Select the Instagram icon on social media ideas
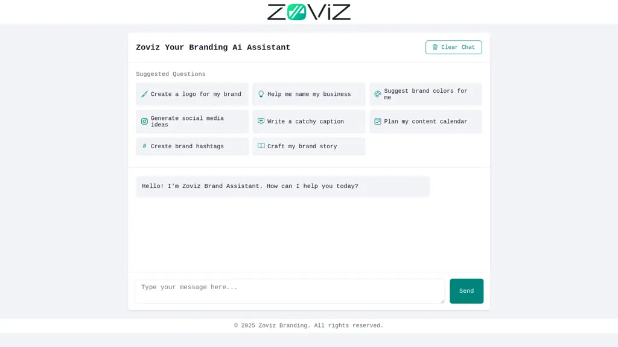Screen dimensions: 618x347 [144, 121]
